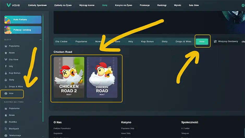This screenshot has width=245, height=138.
Task: Open the Wszyscy Dostawcy providers dropdown
Action: 226,41
